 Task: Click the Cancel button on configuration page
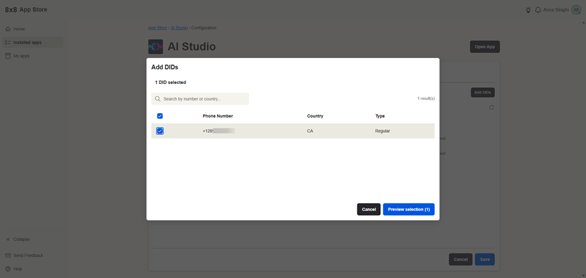[x=460, y=259]
